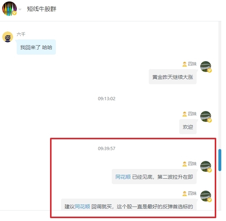Open the 短线牛股群 group avatar
The height and width of the screenshot is (221, 226).
(x=9, y=9)
